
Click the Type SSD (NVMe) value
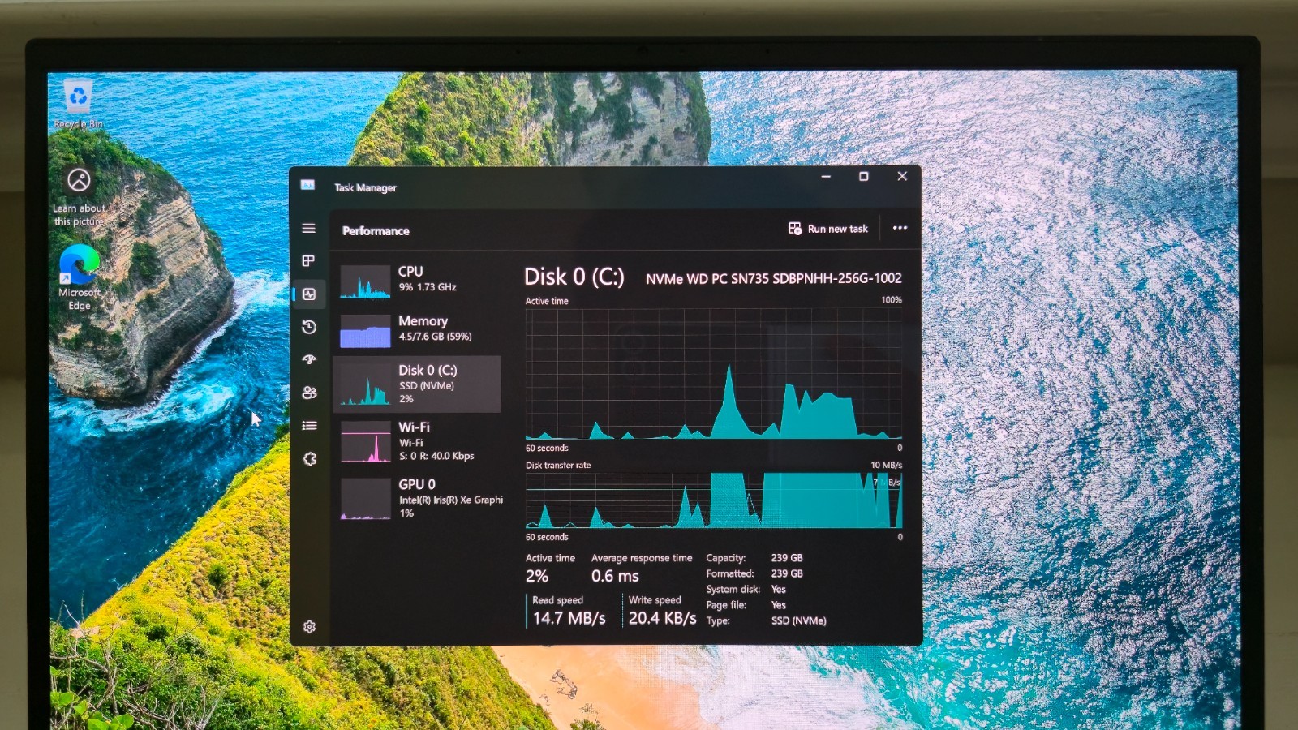click(799, 621)
